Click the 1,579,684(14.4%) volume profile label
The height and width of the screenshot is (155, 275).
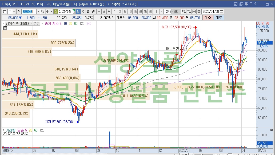pos(115,60)
